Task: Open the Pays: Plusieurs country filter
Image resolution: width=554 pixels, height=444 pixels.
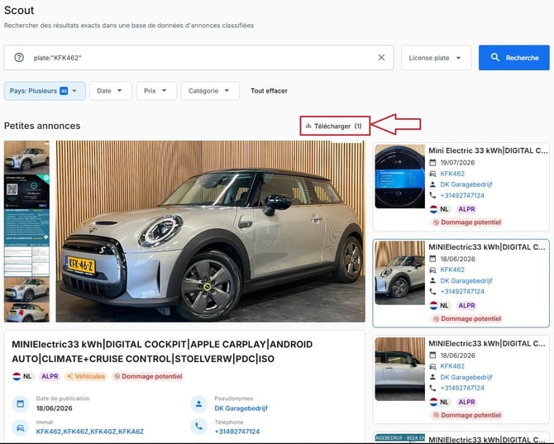Action: point(45,91)
